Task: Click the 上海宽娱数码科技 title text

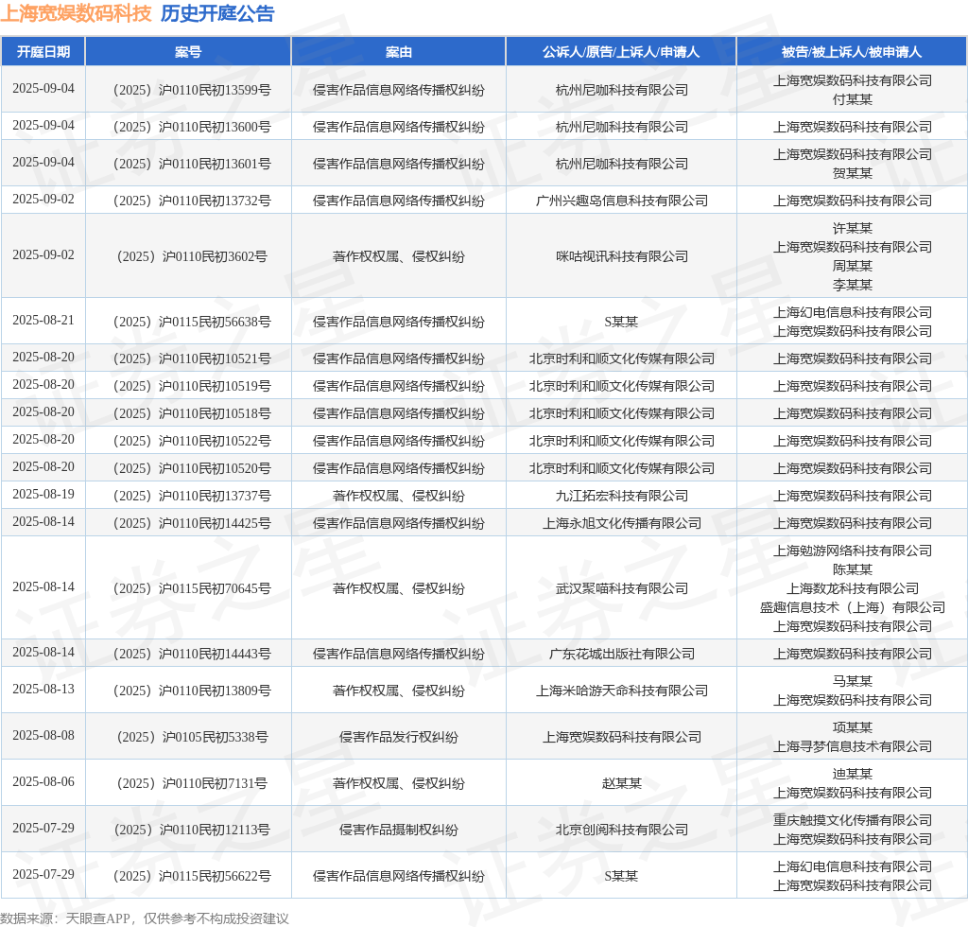Action: tap(76, 13)
